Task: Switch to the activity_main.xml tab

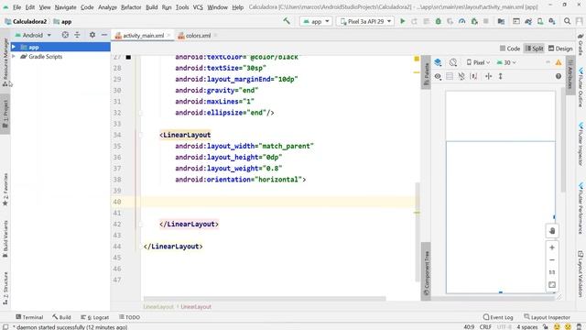Action: tap(143, 36)
